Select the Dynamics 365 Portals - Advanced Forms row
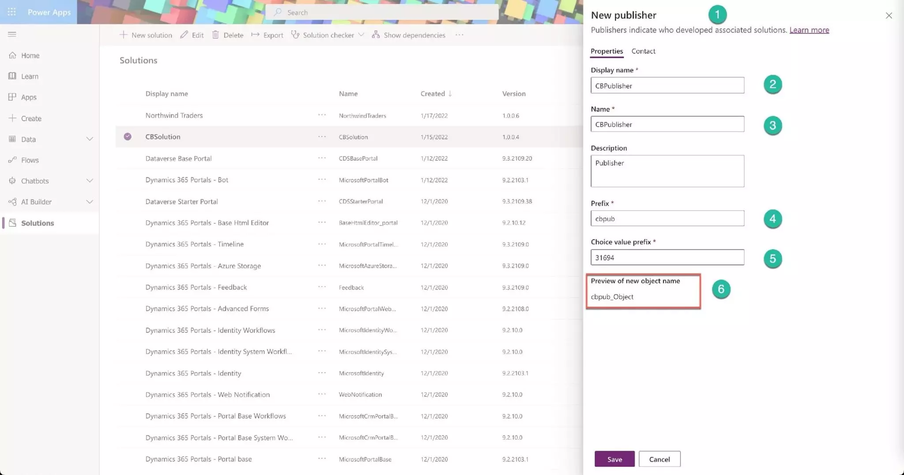This screenshot has width=904, height=475. pos(349,309)
